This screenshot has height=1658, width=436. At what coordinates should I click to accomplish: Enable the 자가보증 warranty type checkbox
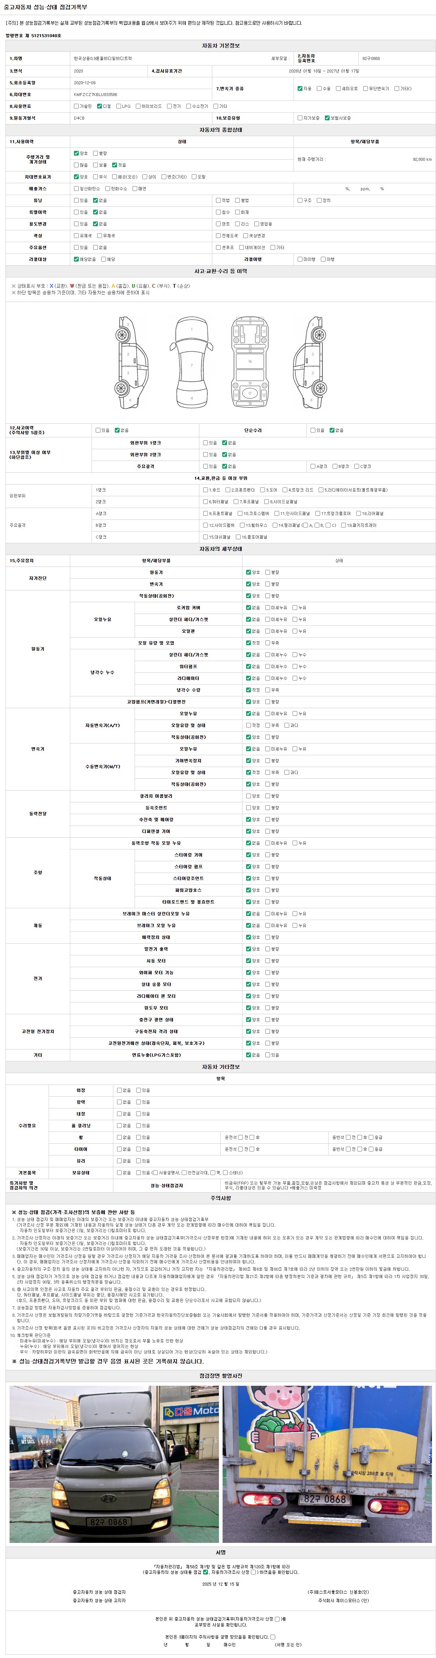coord(300,118)
